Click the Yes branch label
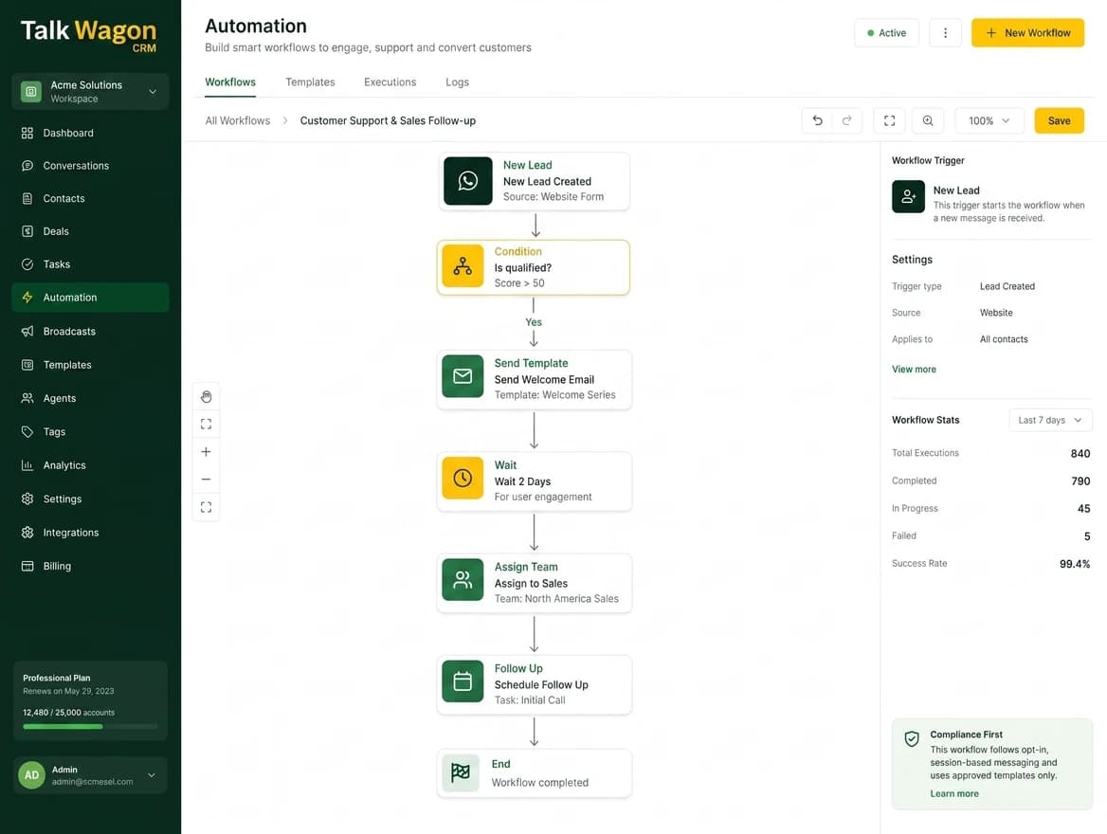Image resolution: width=1107 pixels, height=834 pixels. [534, 322]
